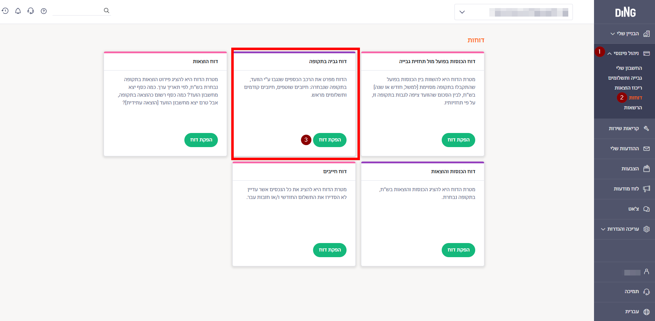
Task: Click the search magnifier icon
Action: point(106,11)
